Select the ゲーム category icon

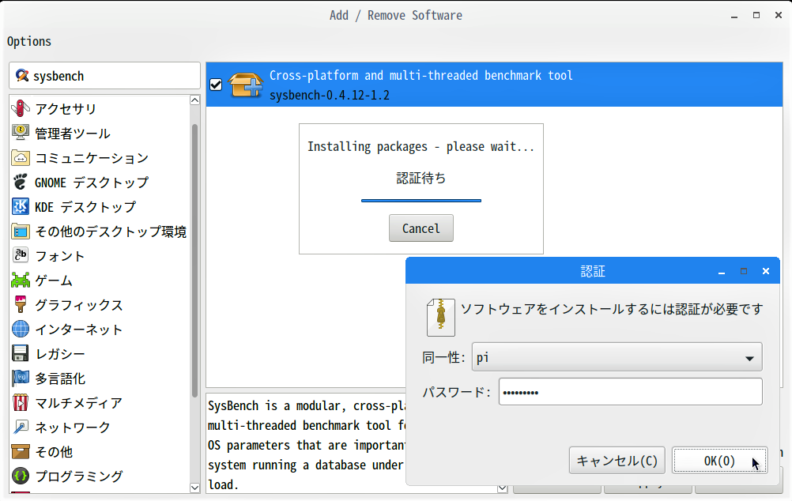(x=21, y=280)
